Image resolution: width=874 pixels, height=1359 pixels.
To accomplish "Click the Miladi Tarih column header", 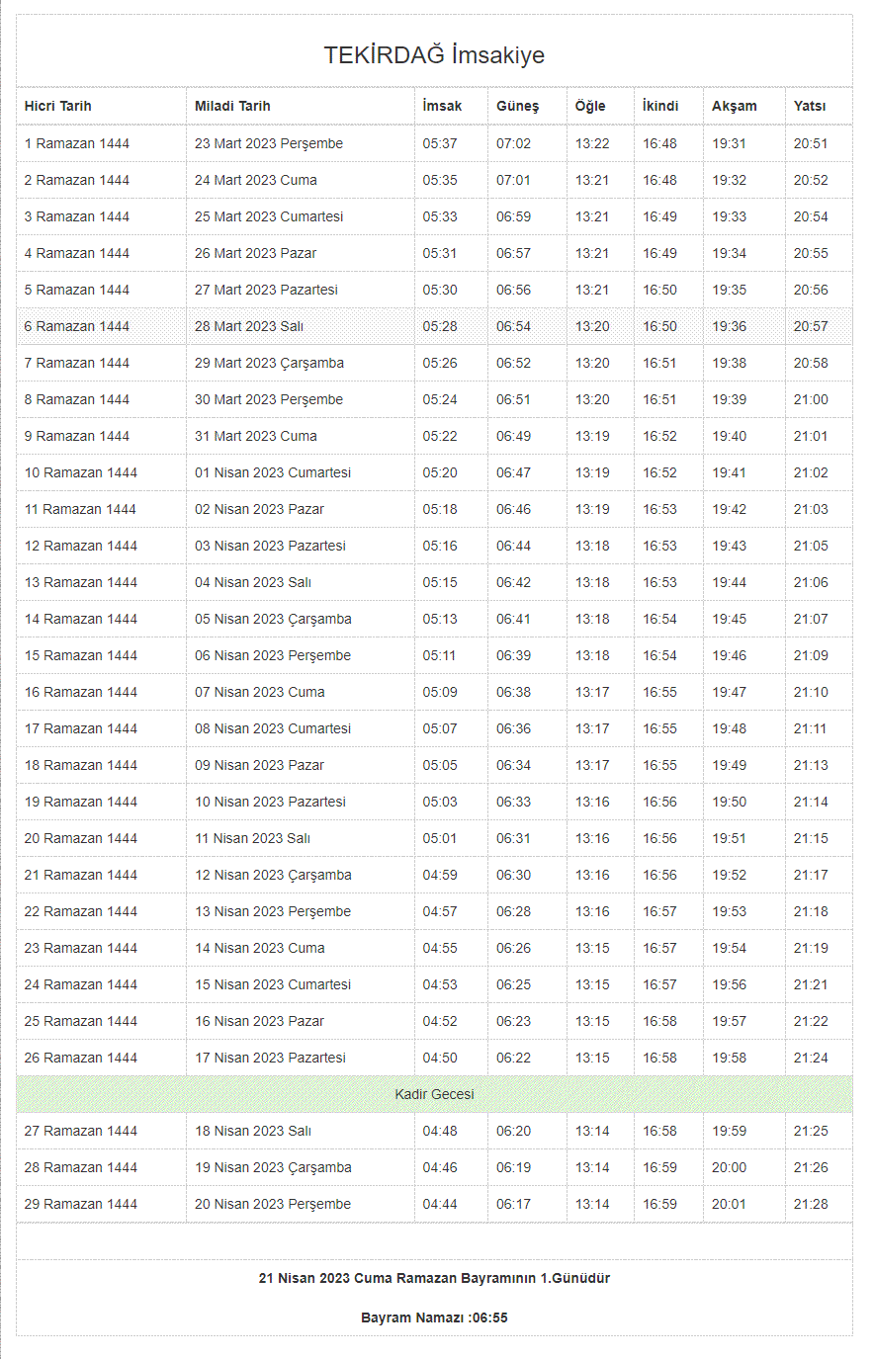I will (232, 106).
